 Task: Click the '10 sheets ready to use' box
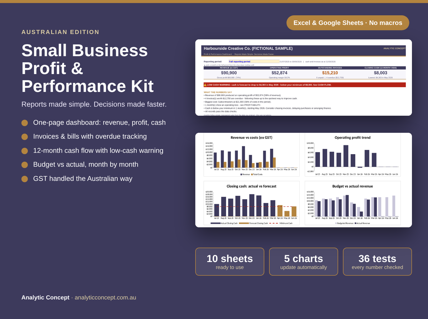230,262
